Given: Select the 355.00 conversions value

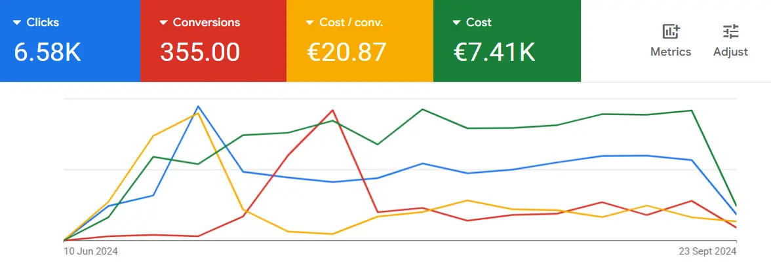Looking at the screenshot, I should tap(200, 52).
